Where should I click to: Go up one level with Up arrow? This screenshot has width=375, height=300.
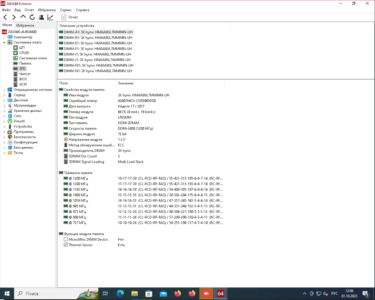23,17
